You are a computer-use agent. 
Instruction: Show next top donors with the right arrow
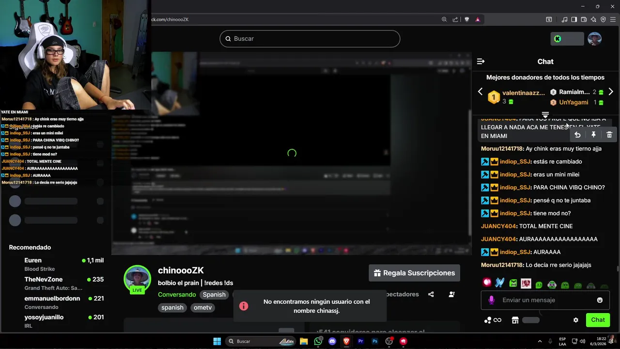[610, 92]
